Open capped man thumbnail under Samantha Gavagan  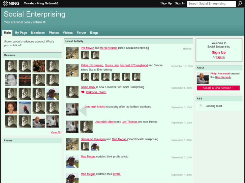(95, 146)
